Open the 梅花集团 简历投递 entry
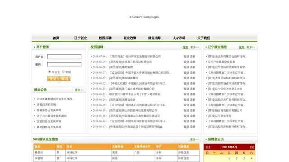Screen dimensions: 289x162 (x=121, y=67)
